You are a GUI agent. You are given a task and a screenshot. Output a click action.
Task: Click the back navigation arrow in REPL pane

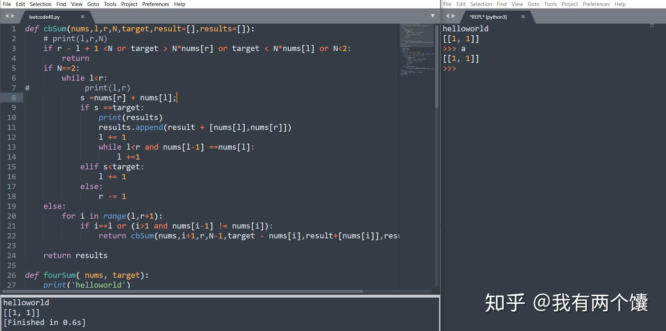447,16
